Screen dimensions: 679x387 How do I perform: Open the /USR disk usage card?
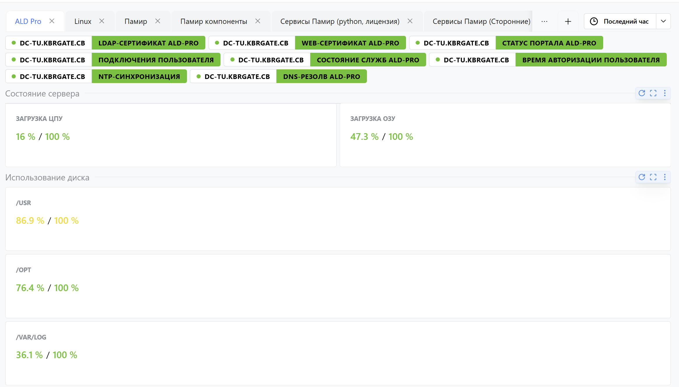pyautogui.click(x=338, y=219)
